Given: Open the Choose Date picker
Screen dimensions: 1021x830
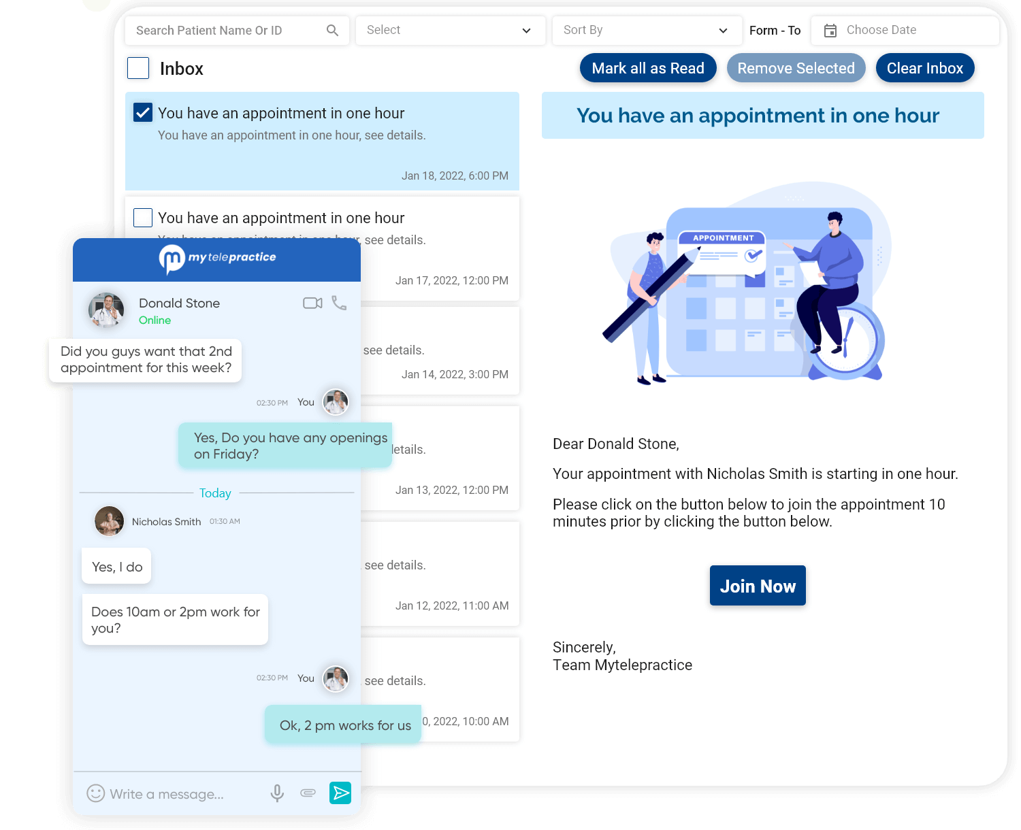Looking at the screenshot, I should coord(881,30).
